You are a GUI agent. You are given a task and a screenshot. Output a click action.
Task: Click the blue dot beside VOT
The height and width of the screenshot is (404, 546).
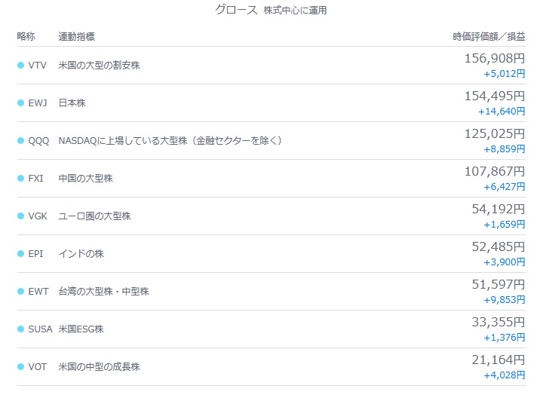pyautogui.click(x=21, y=367)
